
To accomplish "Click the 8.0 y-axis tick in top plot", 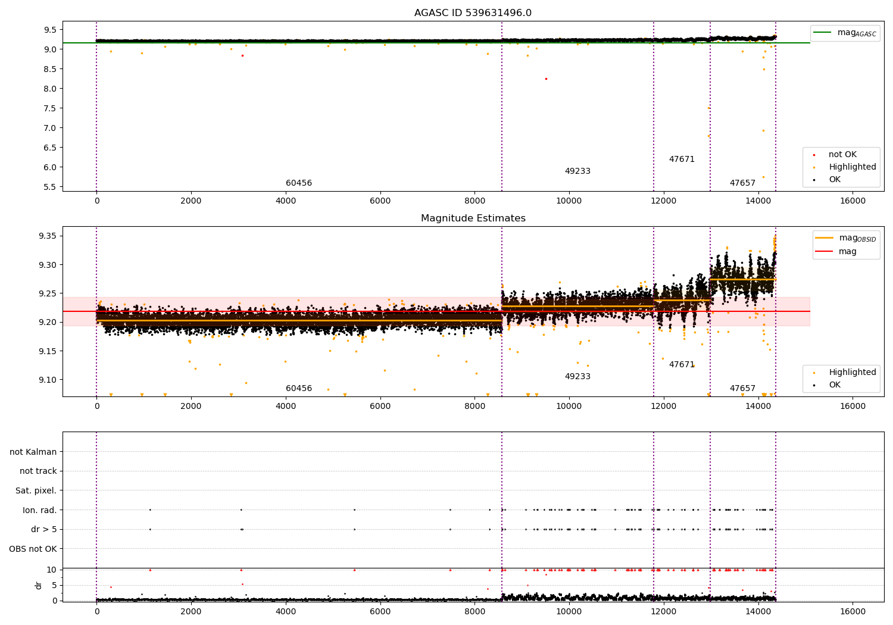I will pyautogui.click(x=51, y=89).
